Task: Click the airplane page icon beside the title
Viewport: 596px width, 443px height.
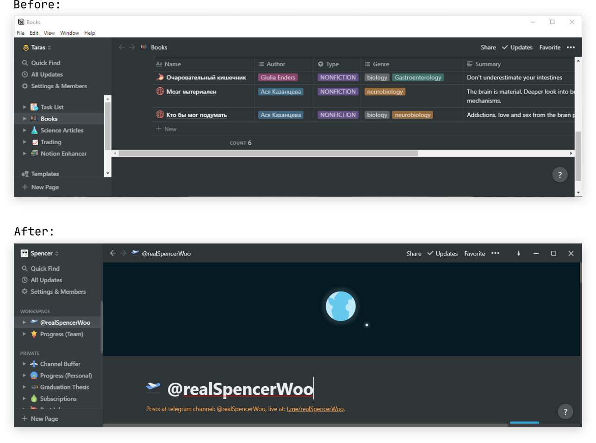Action: [x=153, y=386]
